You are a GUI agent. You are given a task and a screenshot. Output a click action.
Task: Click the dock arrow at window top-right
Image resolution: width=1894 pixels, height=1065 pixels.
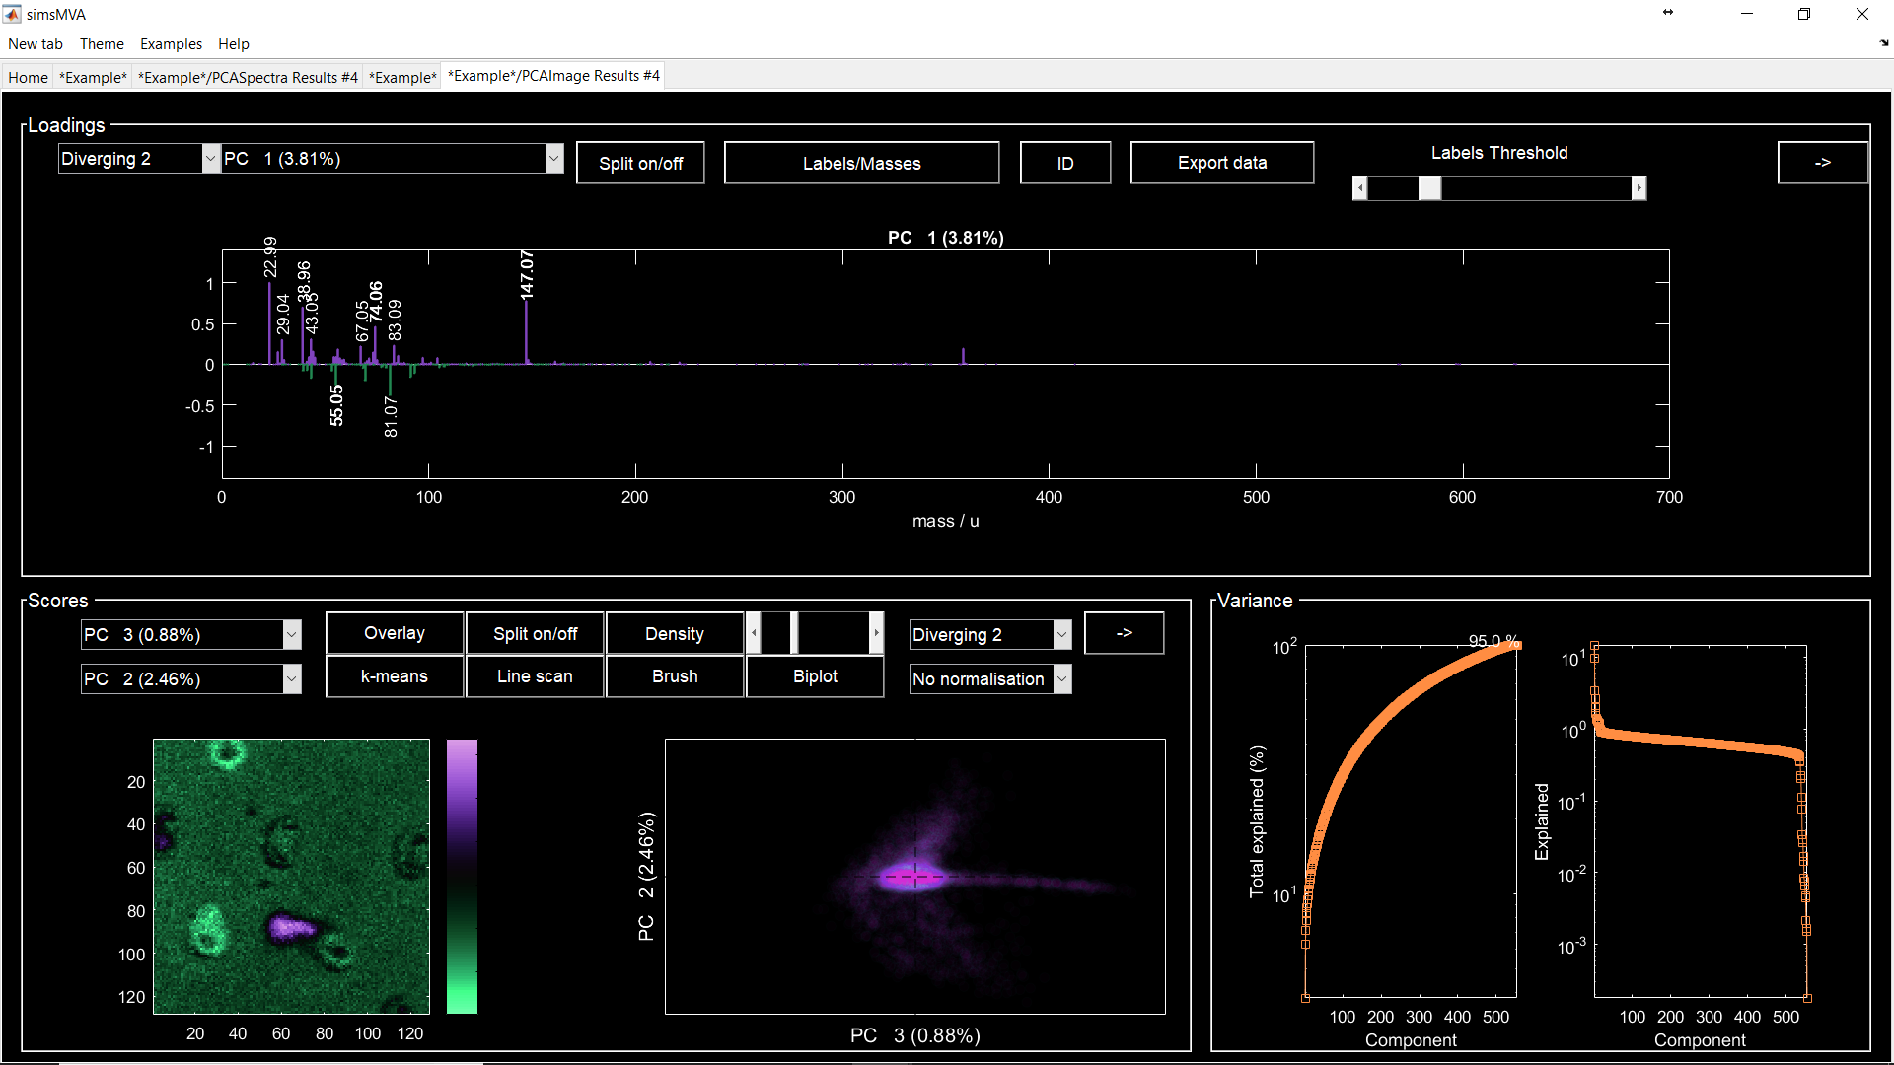point(1883,43)
